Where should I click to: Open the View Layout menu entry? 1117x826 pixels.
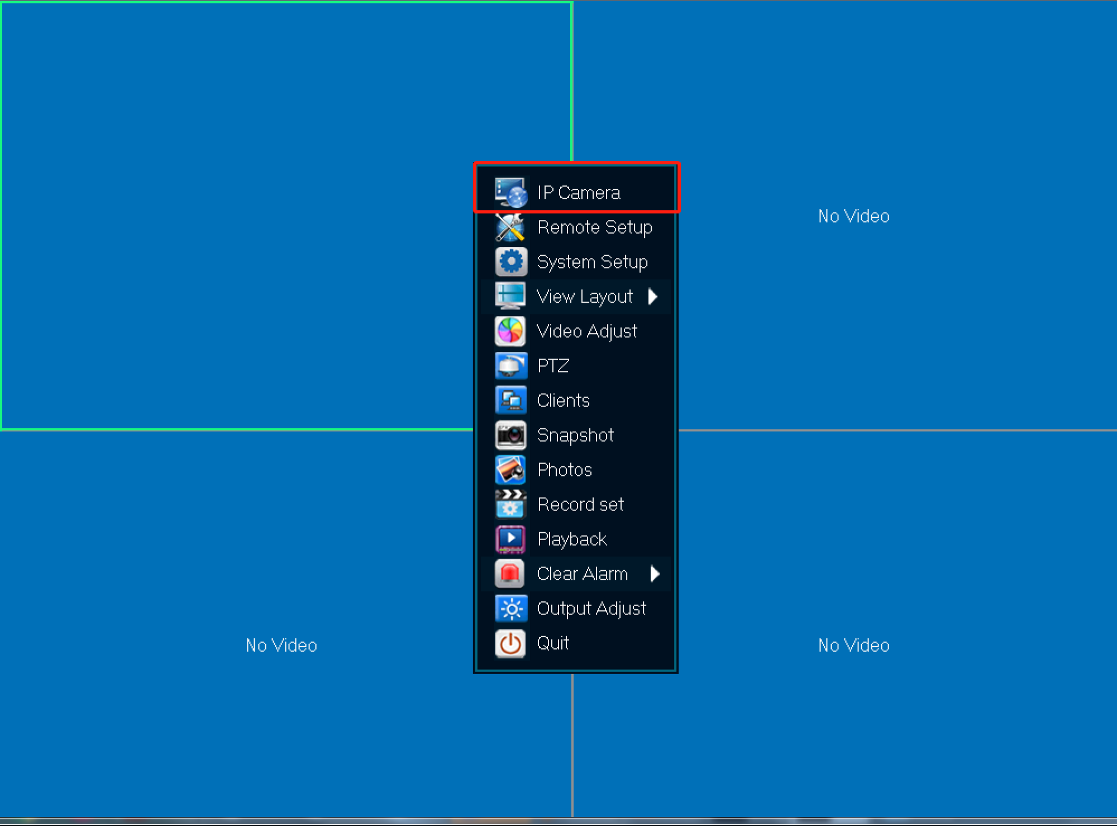[x=584, y=297]
